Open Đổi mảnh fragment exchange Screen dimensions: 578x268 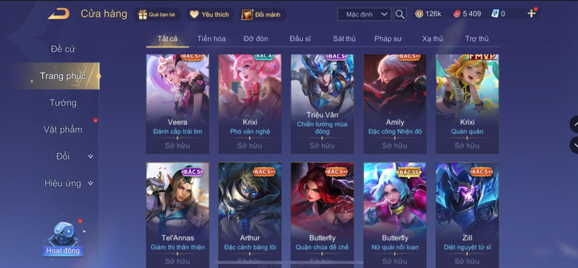[x=247, y=15]
